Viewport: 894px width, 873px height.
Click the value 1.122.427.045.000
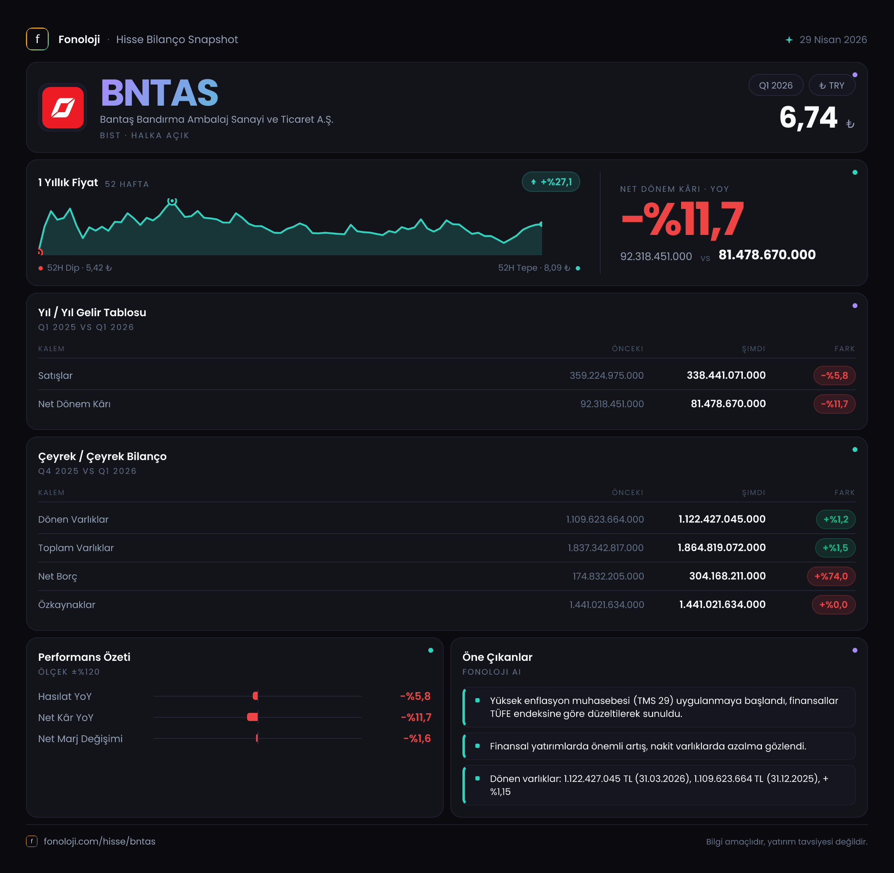coord(722,519)
